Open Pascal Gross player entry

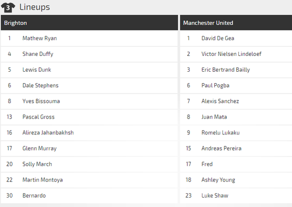pos(39,117)
